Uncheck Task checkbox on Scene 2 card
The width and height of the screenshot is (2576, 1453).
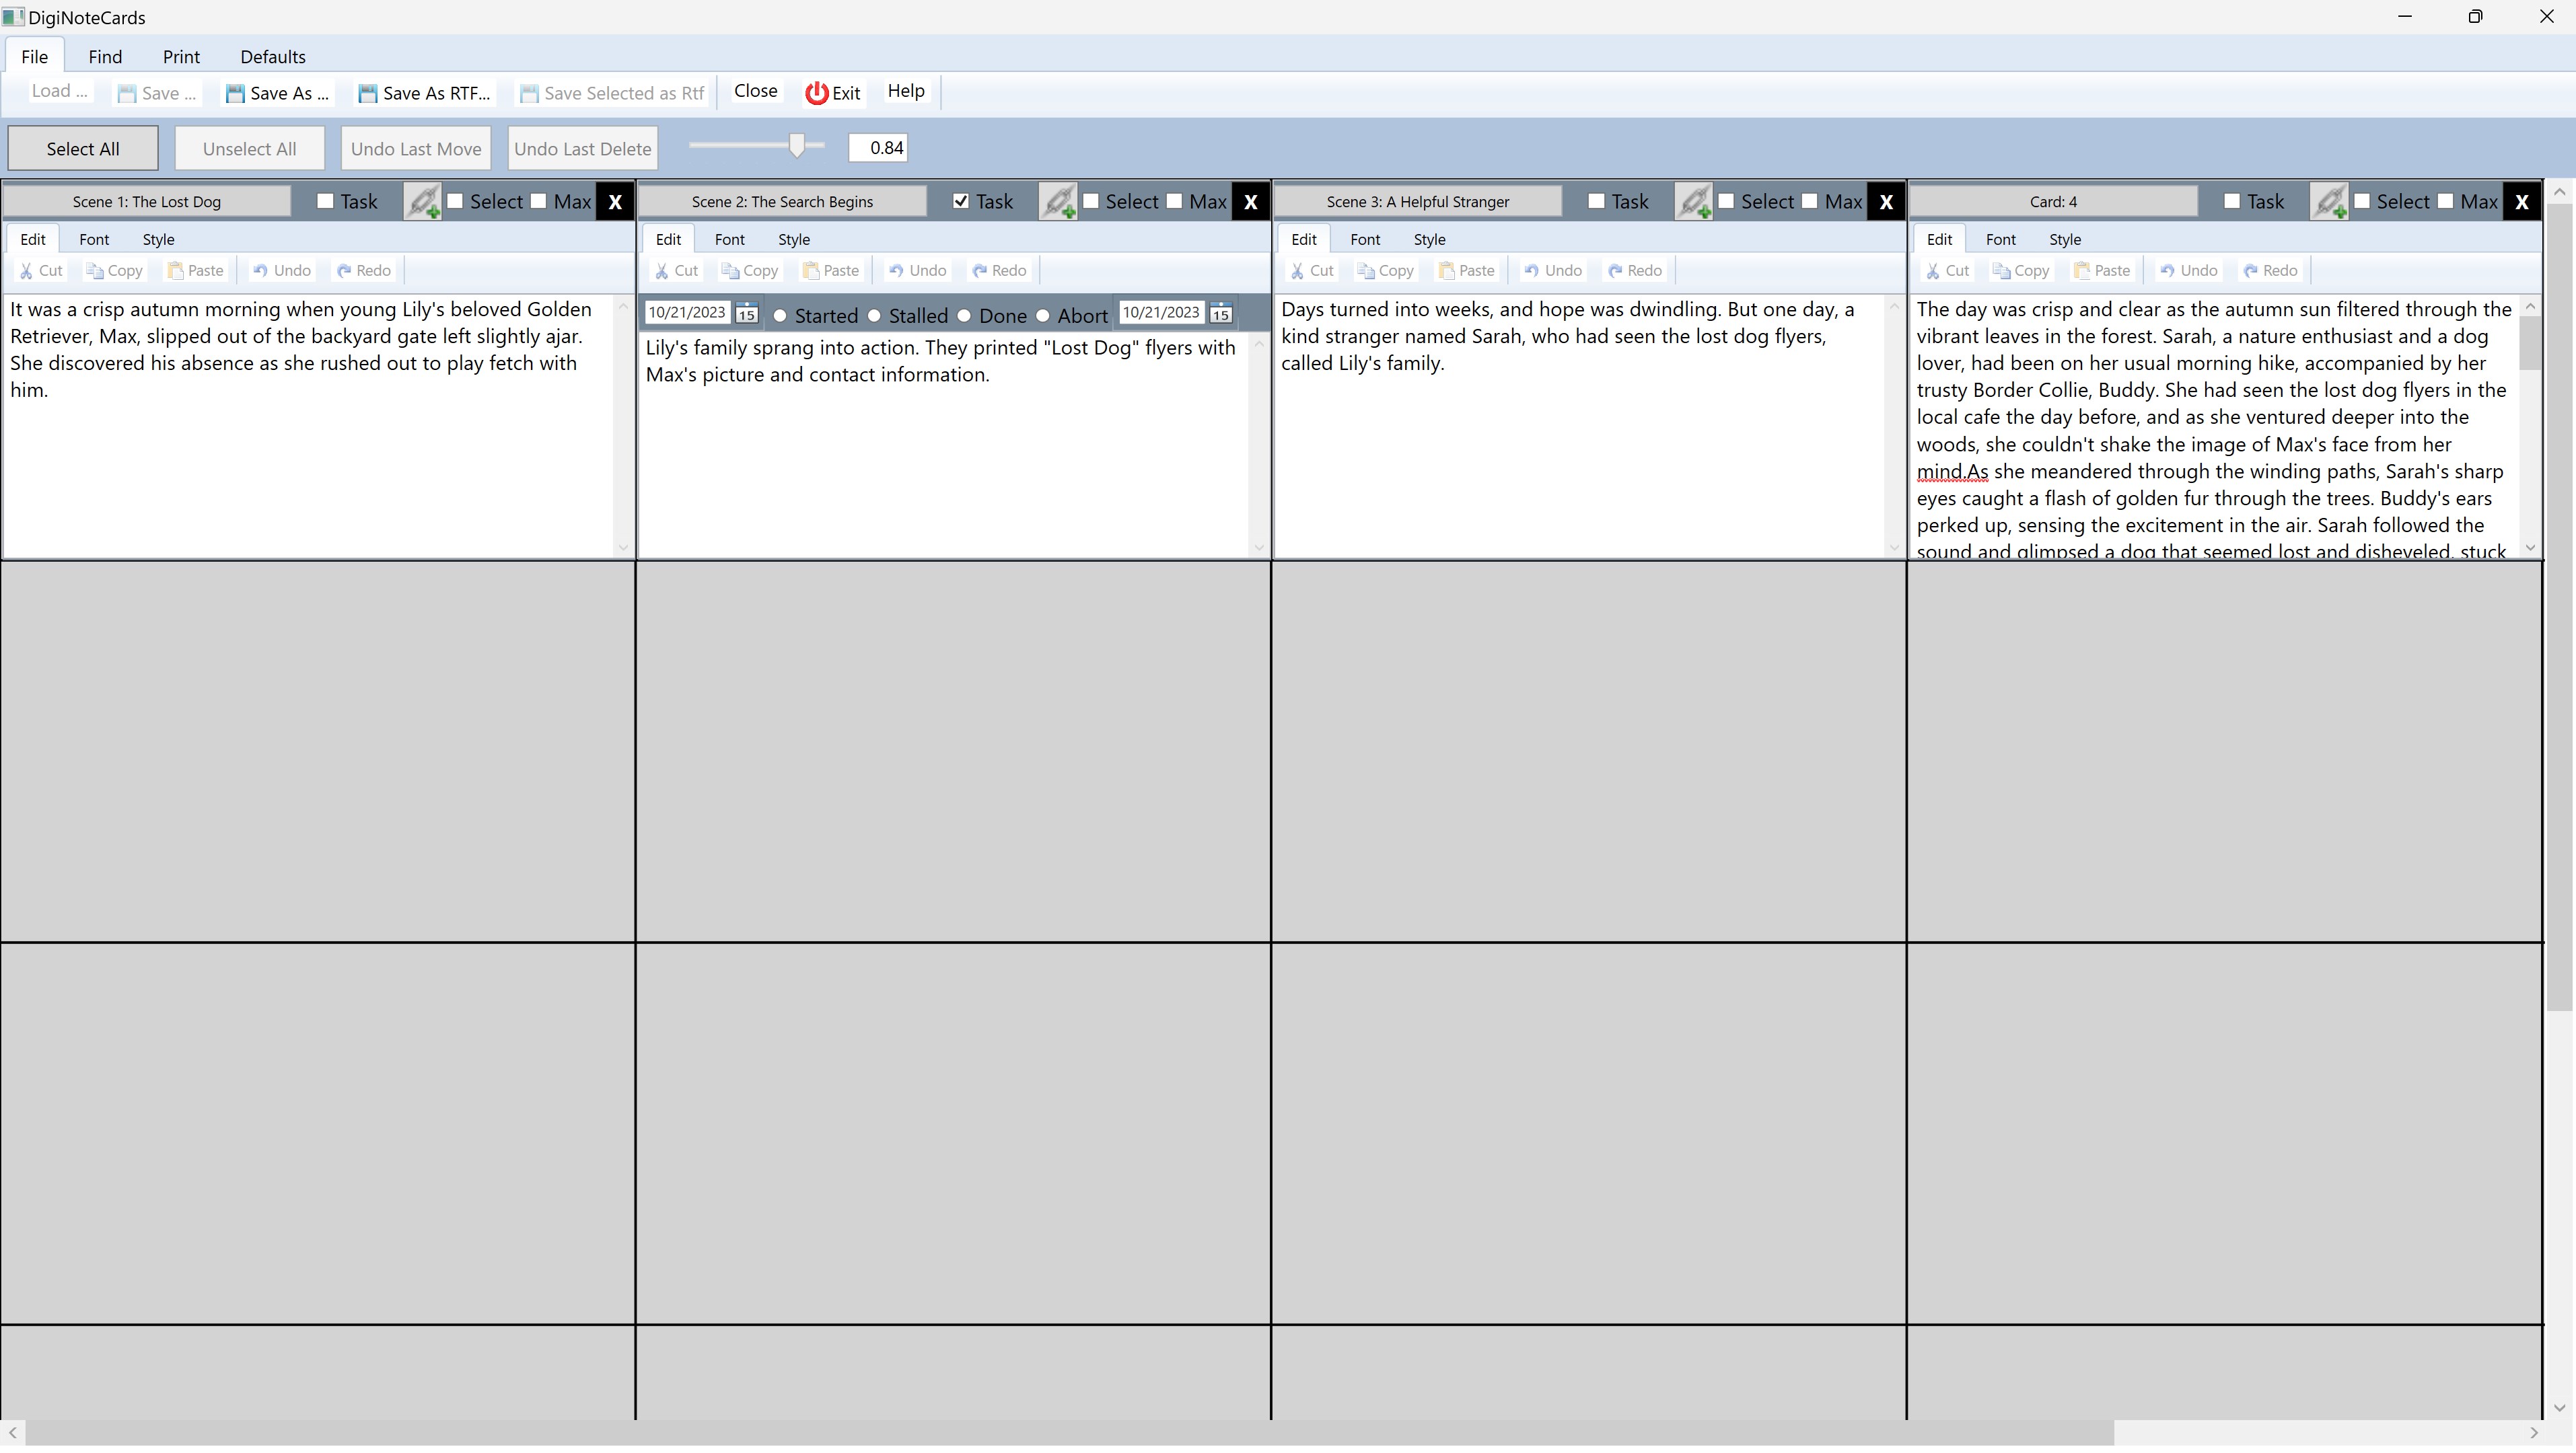961,202
